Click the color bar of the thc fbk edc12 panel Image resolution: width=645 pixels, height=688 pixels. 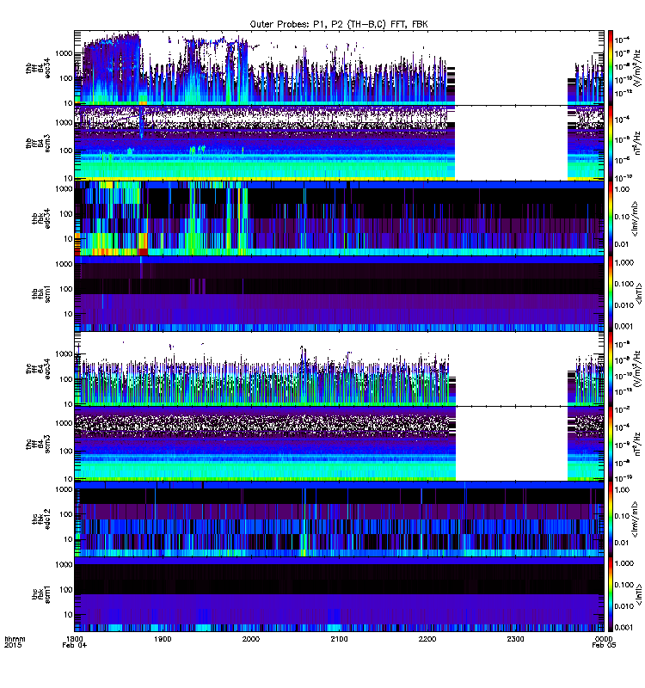pos(610,519)
